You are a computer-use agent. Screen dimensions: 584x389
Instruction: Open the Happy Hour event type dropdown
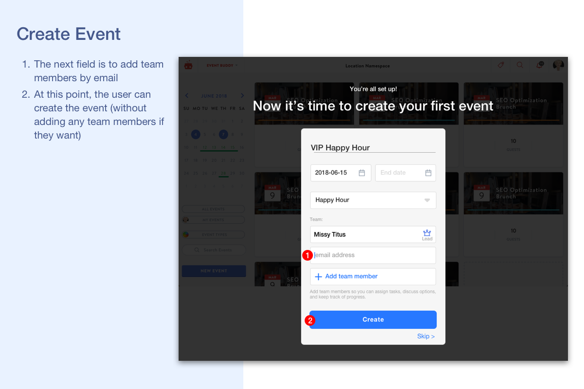tap(373, 200)
